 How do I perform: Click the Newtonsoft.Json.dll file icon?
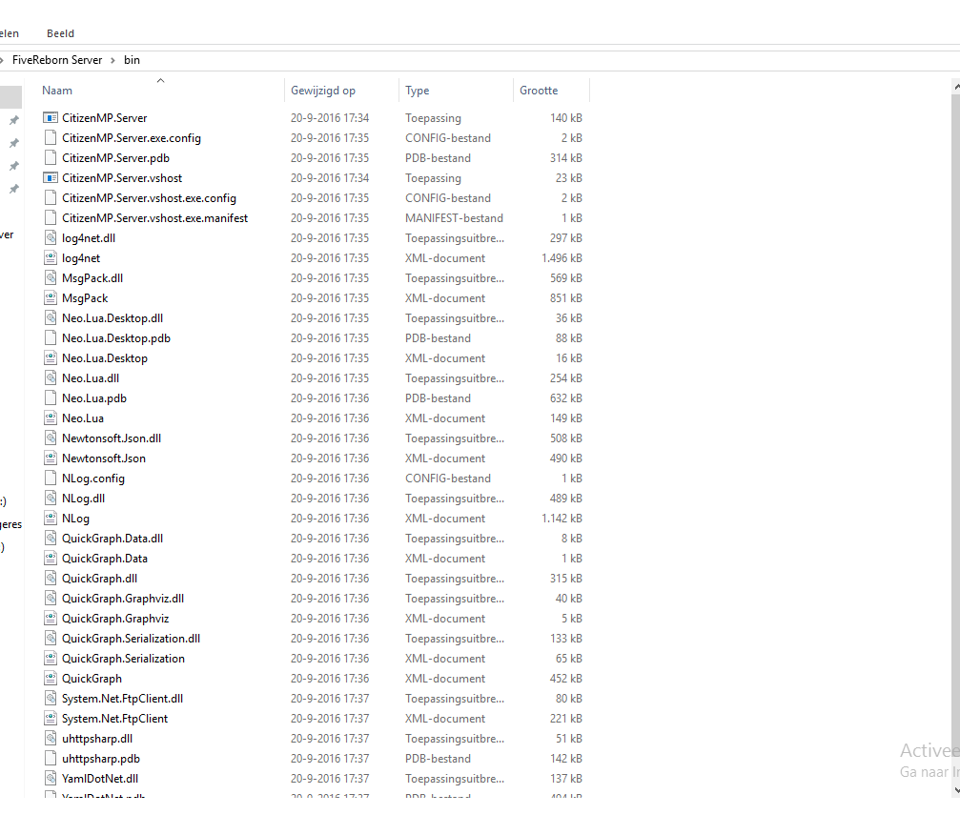[51, 438]
